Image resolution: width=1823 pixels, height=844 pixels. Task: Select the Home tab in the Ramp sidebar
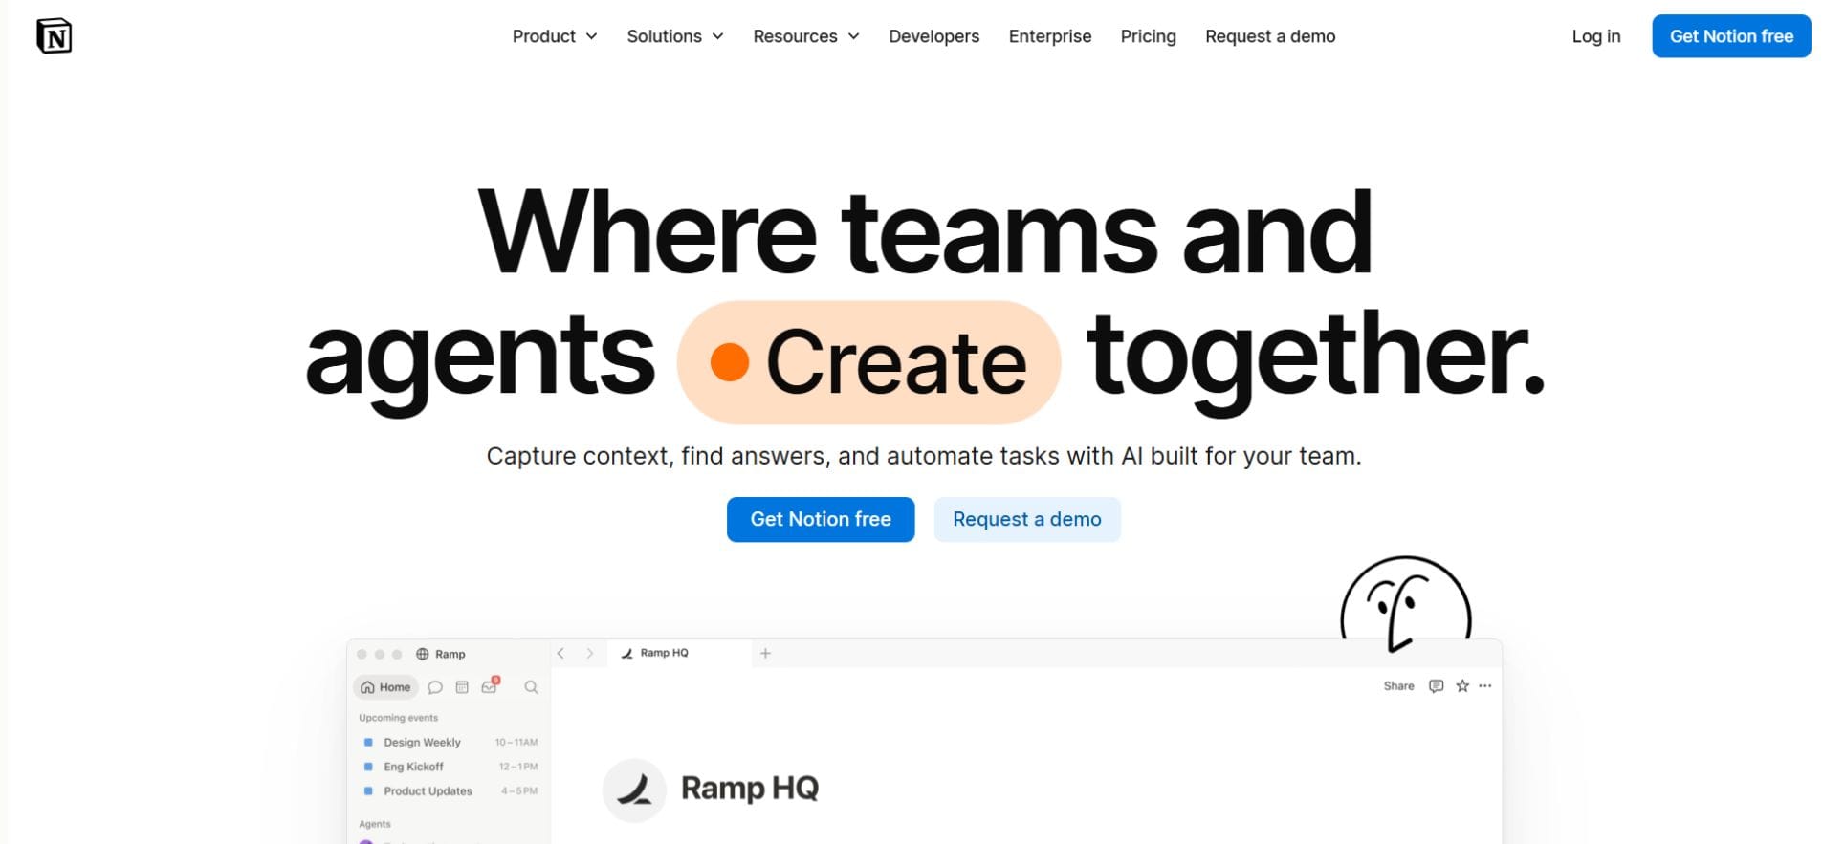point(386,687)
